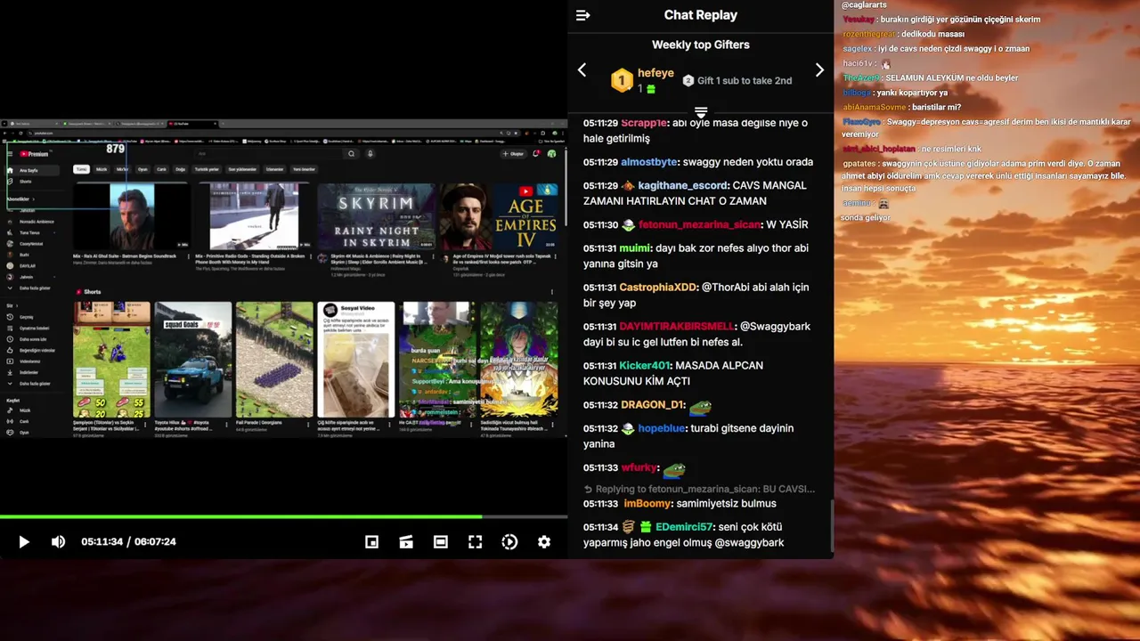
Task: Open 'Ana Sayfa' in YouTube sidebar
Action: (x=32, y=170)
